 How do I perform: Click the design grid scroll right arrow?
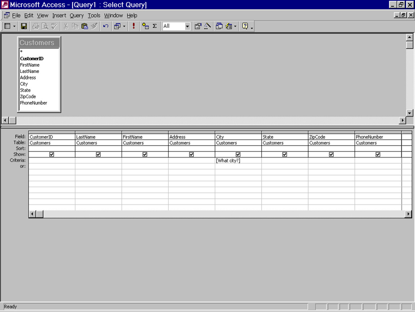pos(408,214)
